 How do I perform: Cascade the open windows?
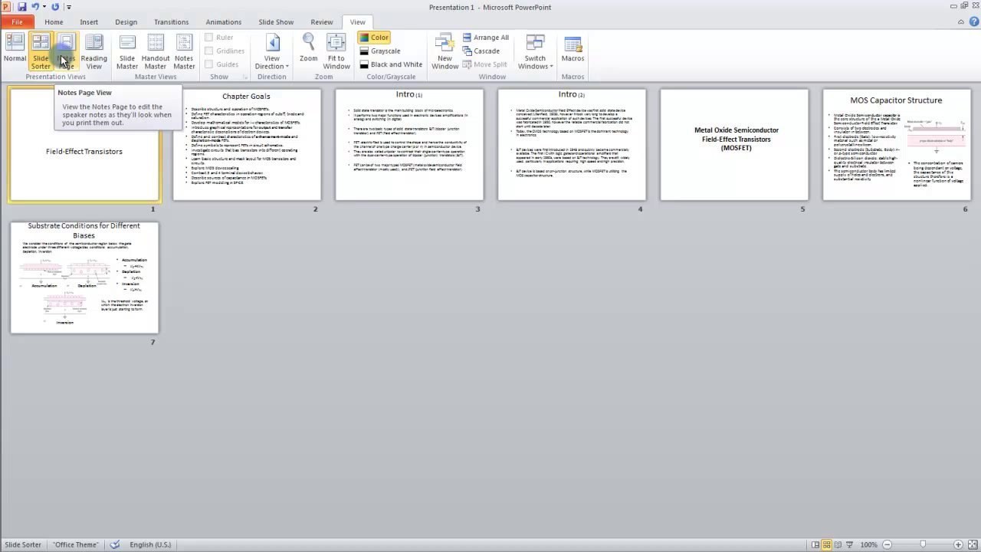(x=481, y=51)
